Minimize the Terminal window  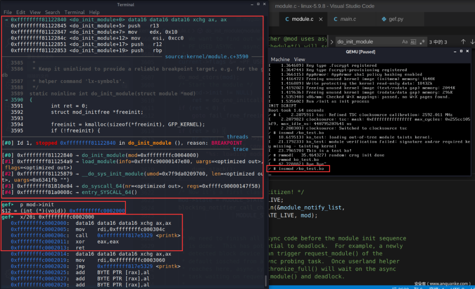point(252,4)
